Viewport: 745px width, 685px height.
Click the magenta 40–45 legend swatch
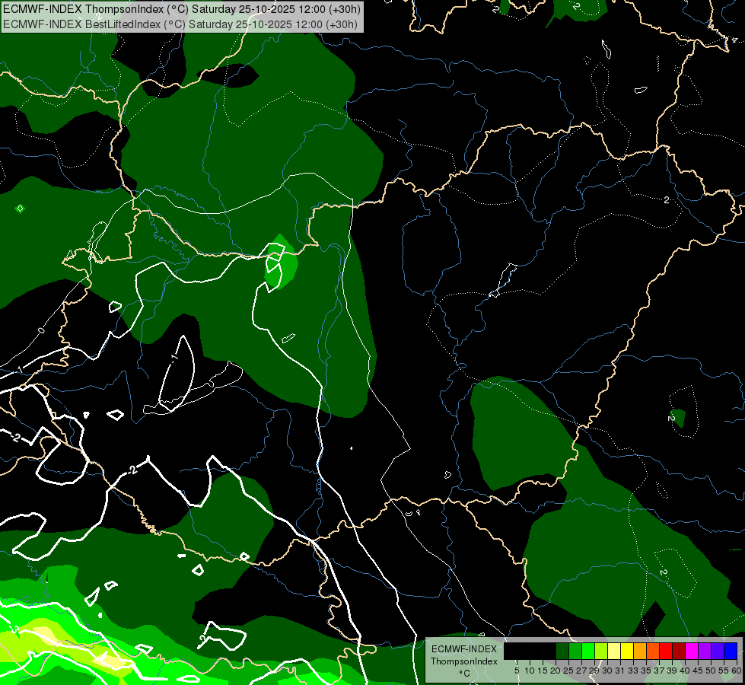[692, 651]
